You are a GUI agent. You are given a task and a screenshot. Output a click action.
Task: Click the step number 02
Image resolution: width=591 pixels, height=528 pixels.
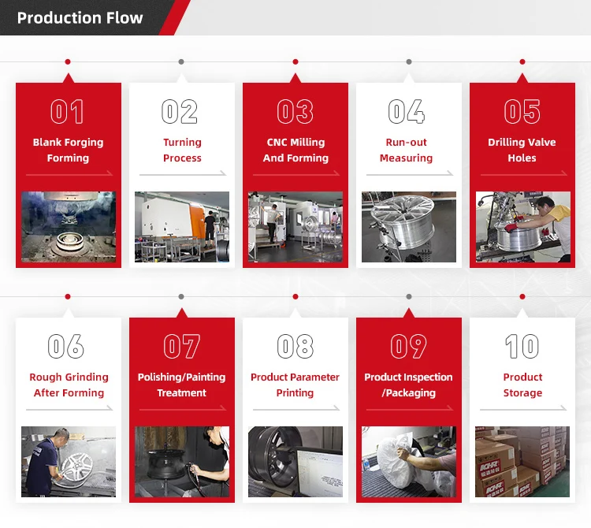tap(180, 112)
